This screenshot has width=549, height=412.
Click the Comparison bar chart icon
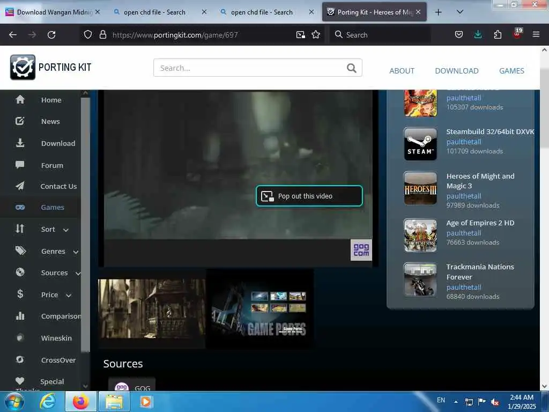pos(20,315)
